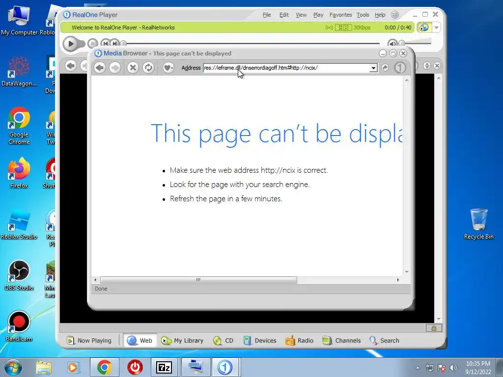Close the RealOne embedded browser pane
Viewport: 503px width, 377px height.
pos(437,66)
